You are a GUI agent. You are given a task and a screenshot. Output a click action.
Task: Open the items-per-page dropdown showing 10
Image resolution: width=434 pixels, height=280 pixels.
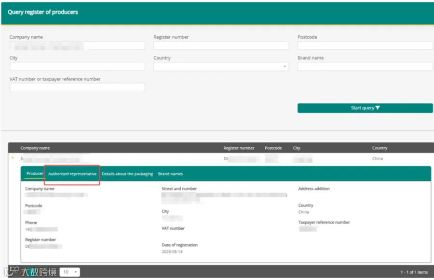tap(70, 272)
